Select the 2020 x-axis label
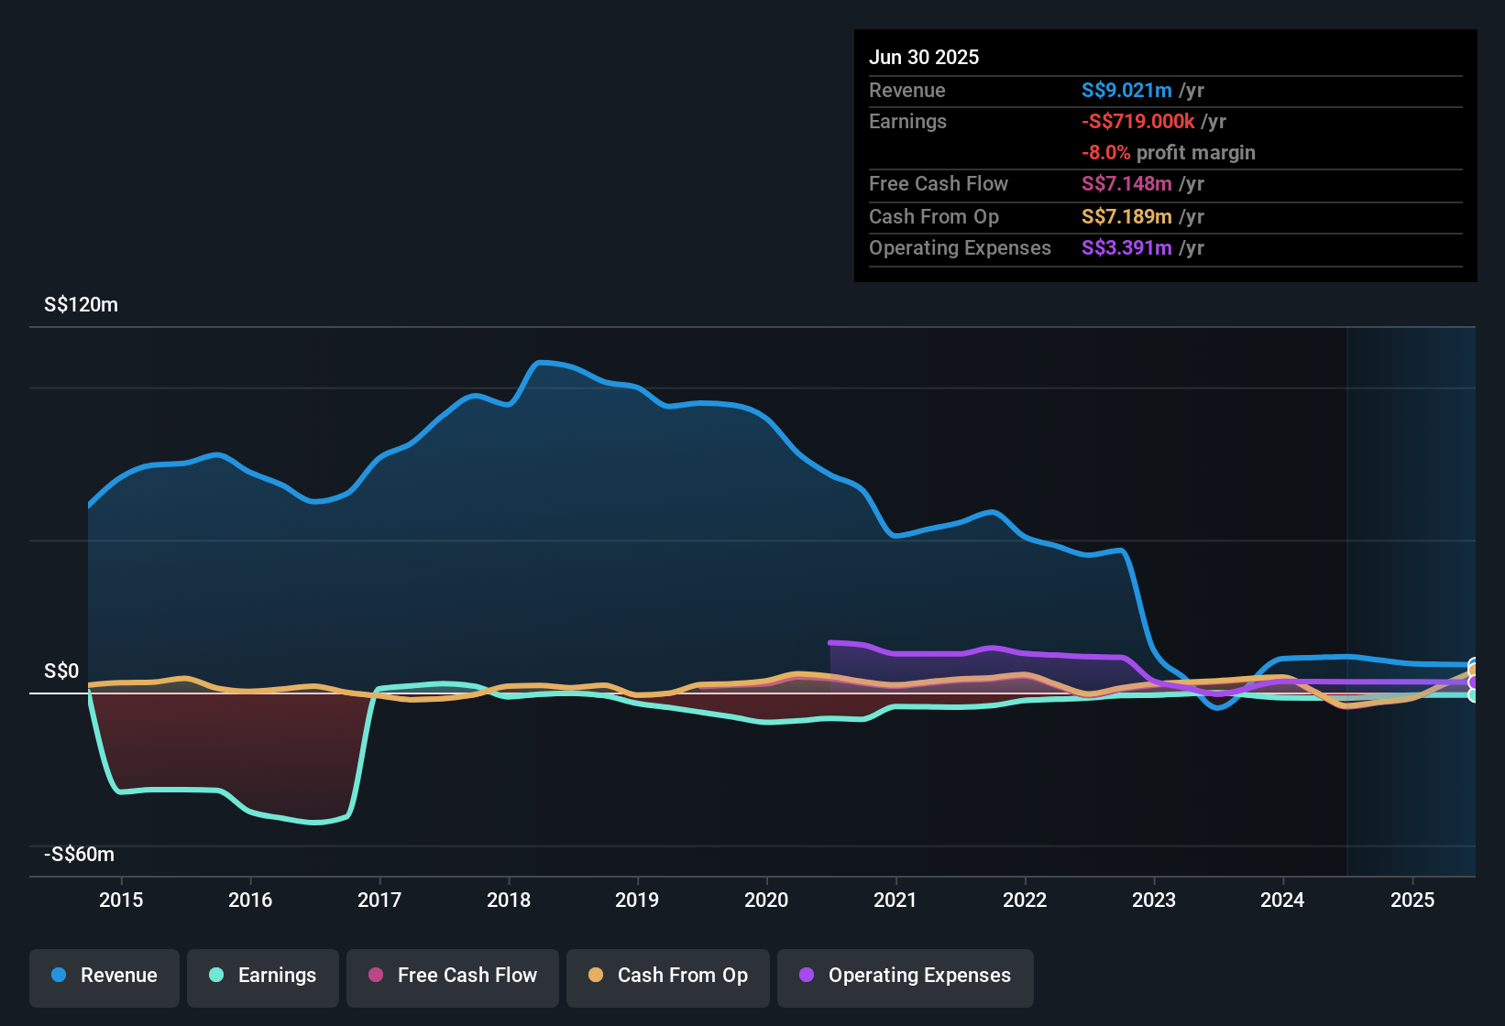Viewport: 1505px width, 1026px height. point(766,900)
